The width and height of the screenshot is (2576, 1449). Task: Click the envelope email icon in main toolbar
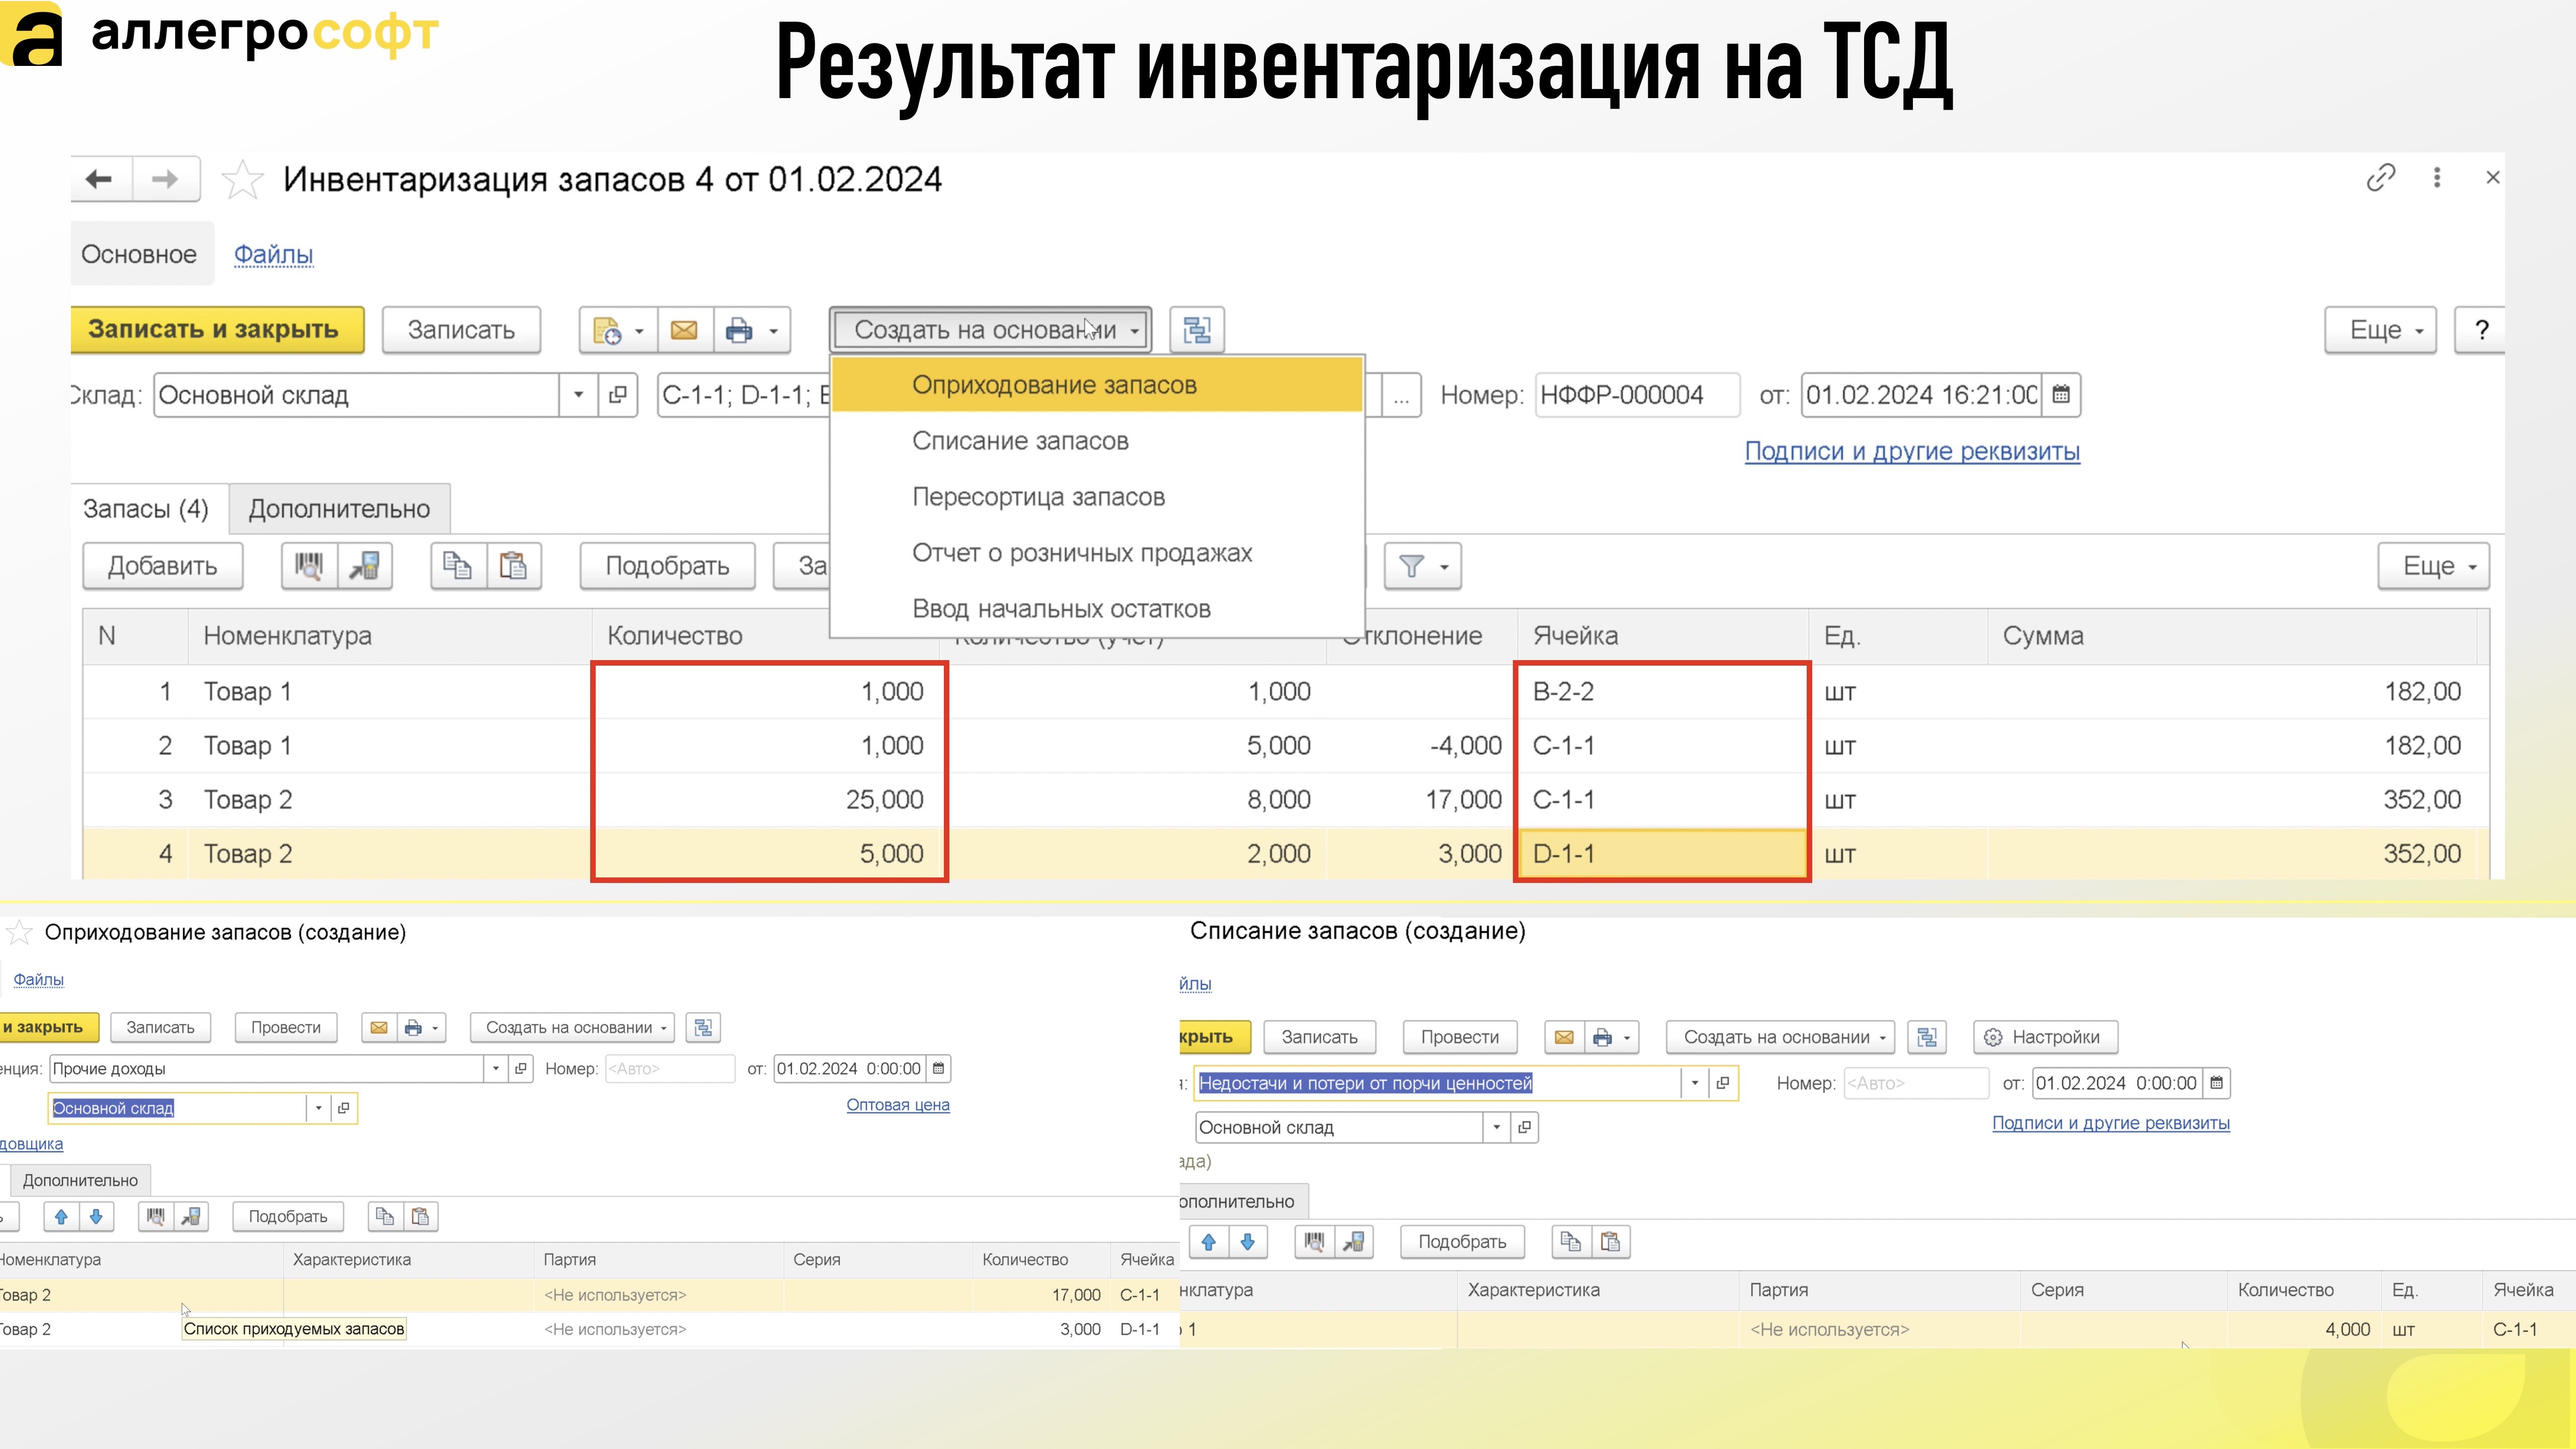click(x=684, y=330)
